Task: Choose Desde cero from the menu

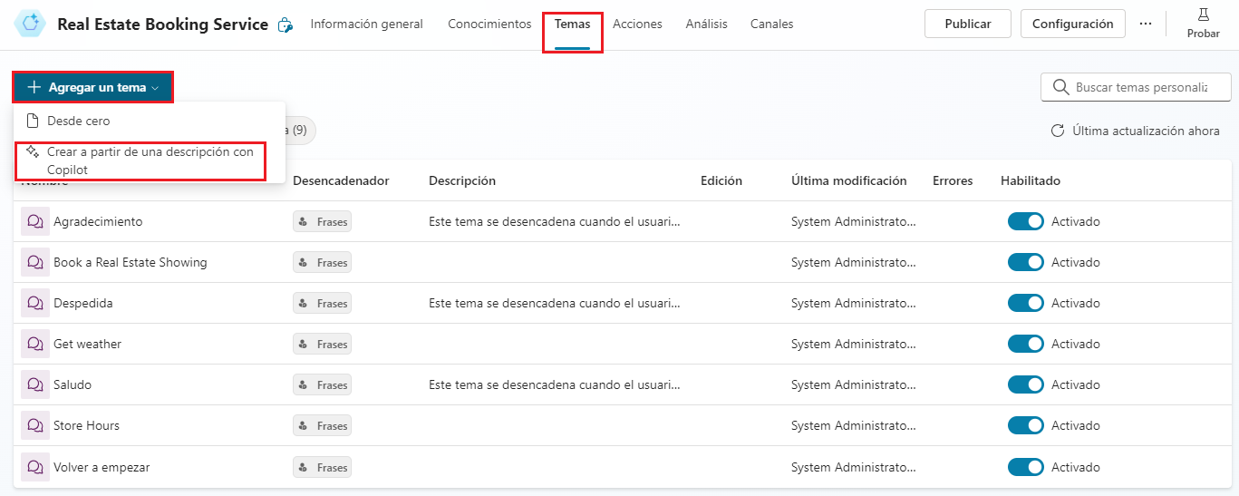Action: pos(150,121)
